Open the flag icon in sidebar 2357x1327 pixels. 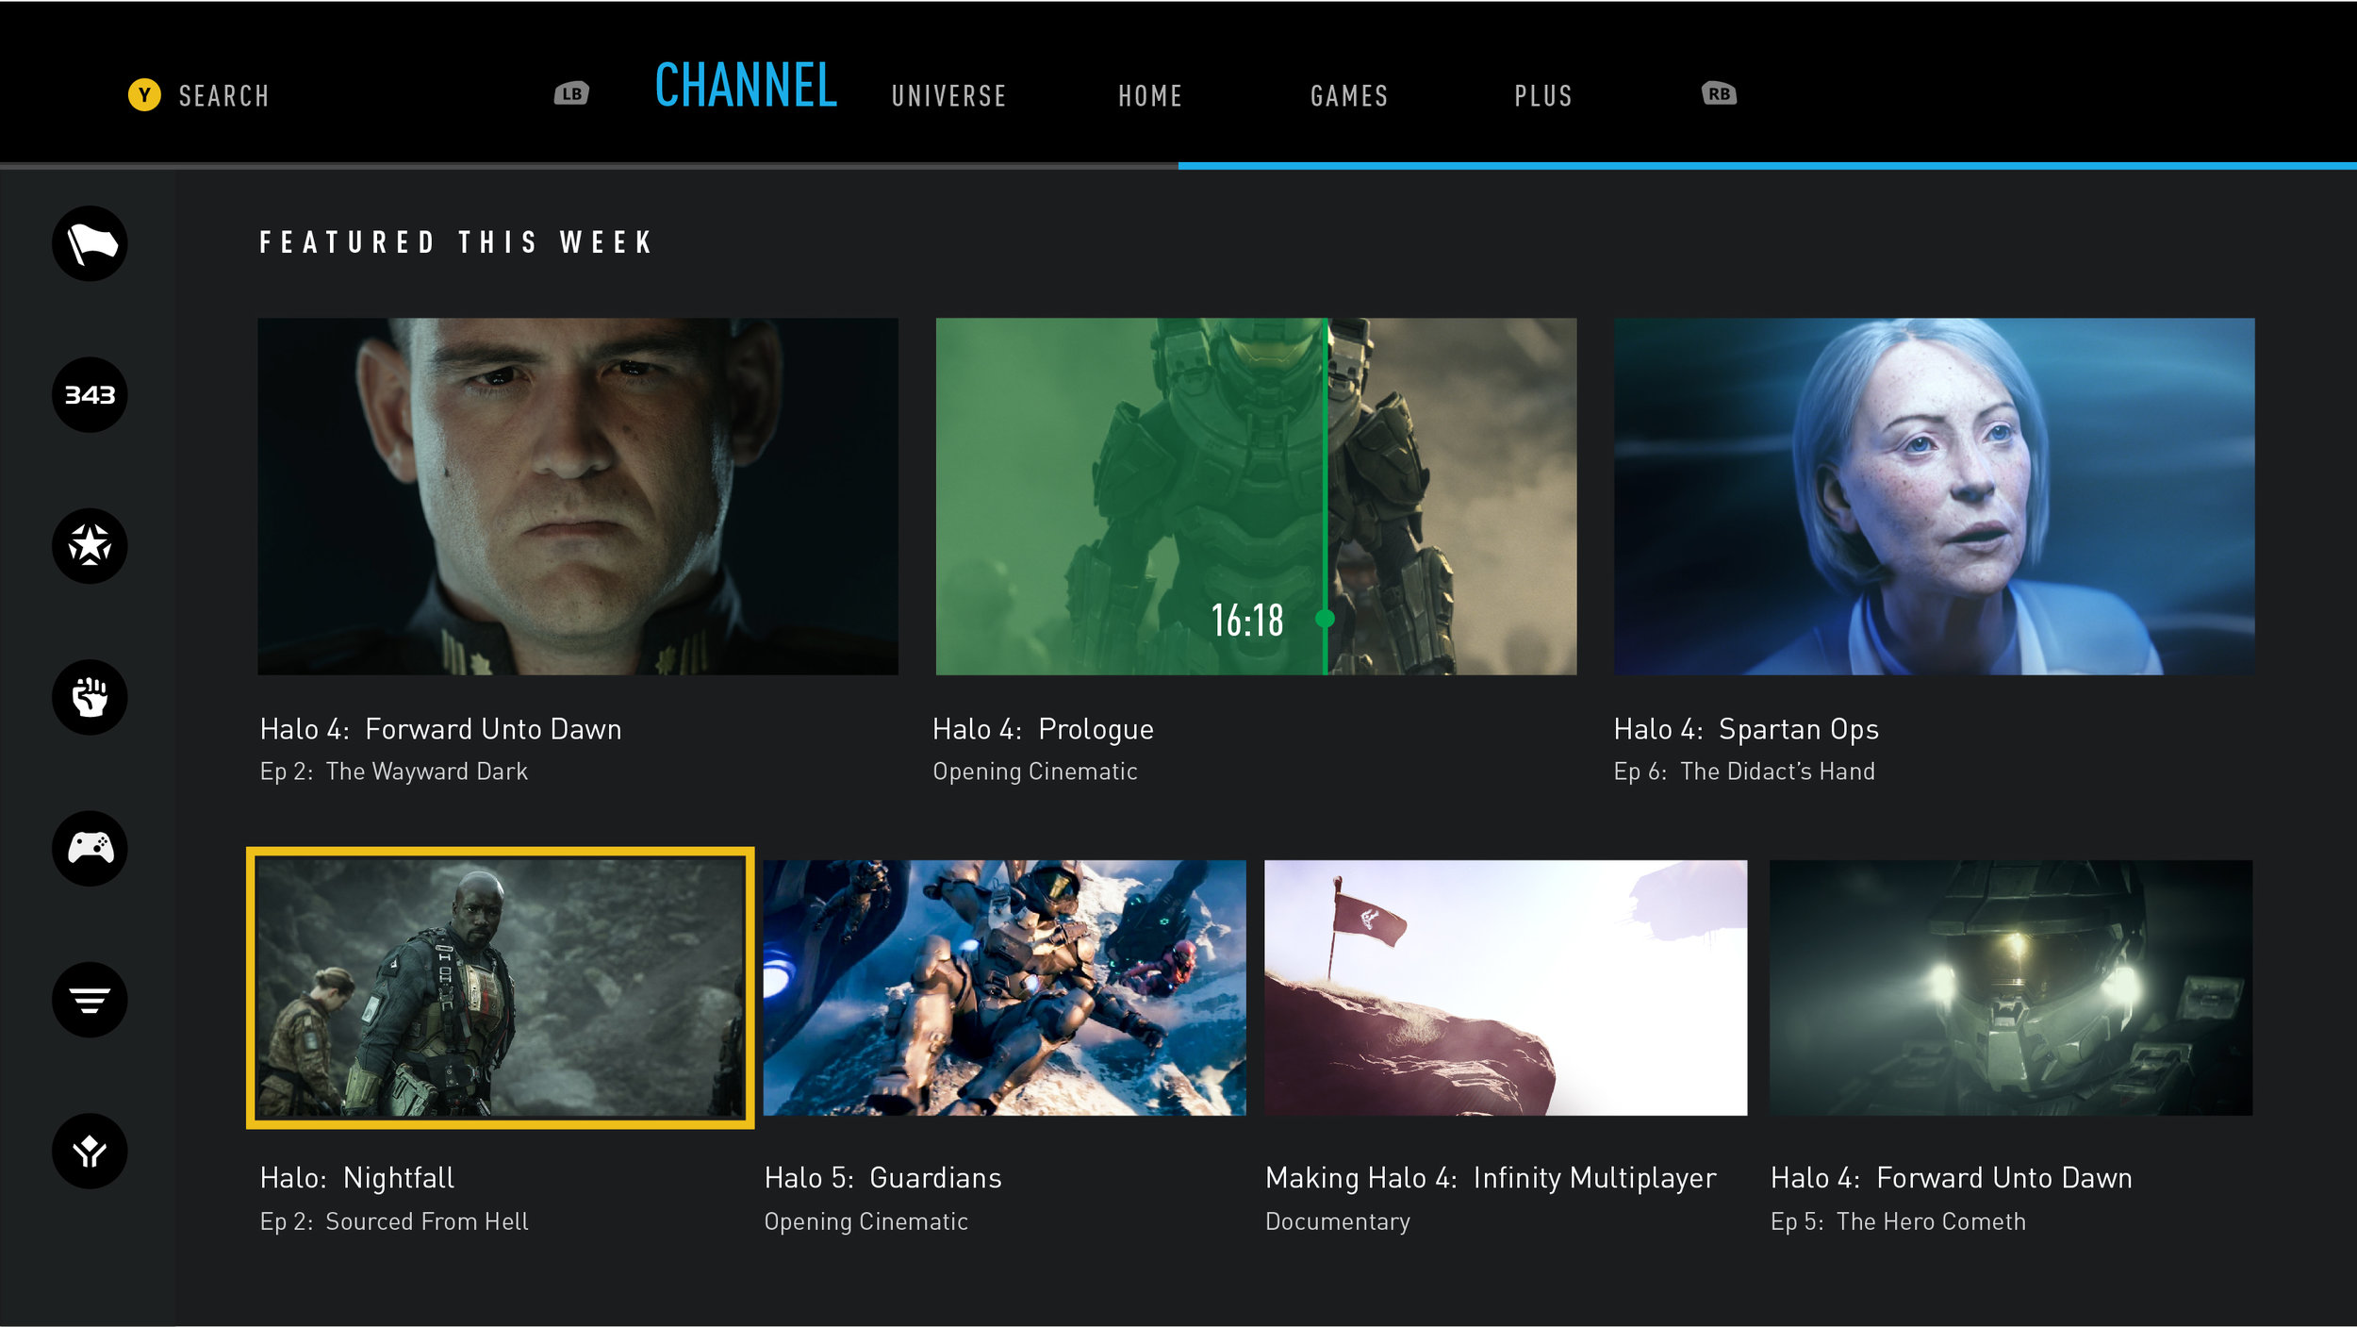[90, 243]
